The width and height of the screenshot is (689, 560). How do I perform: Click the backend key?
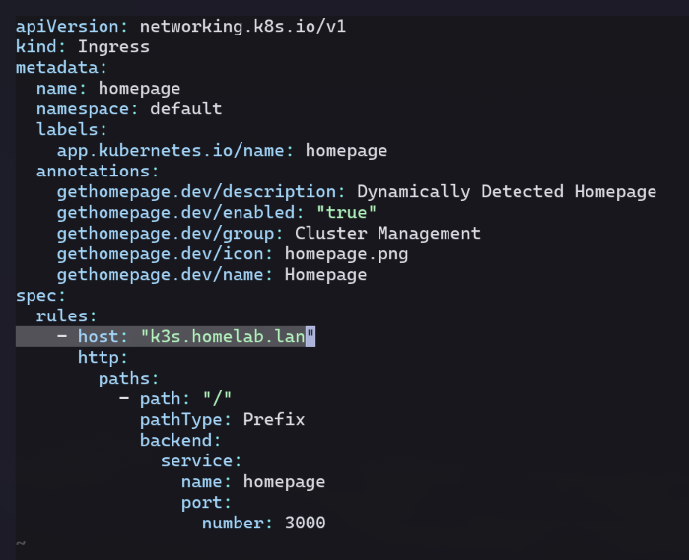tap(179, 440)
